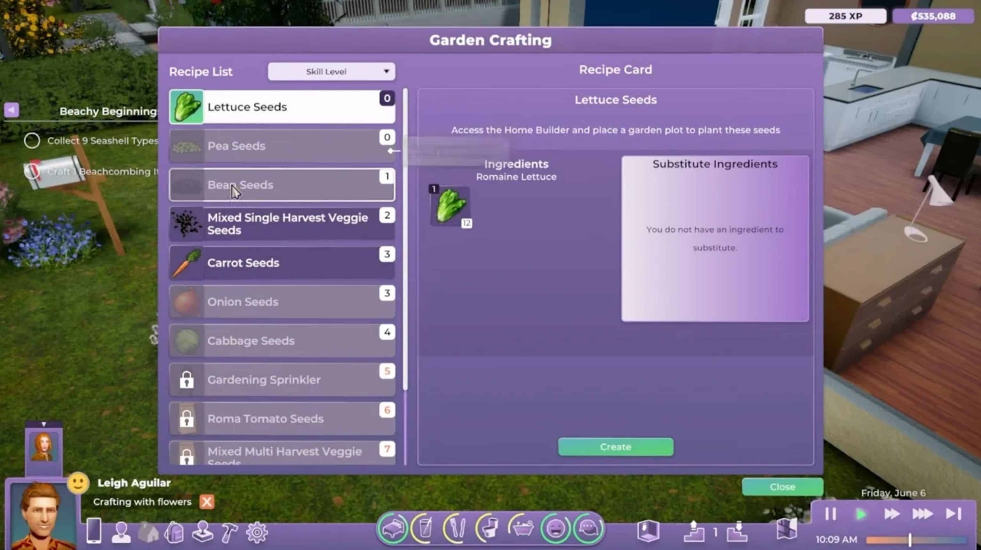Screen dimensions: 981x550
Task: Set game to normal play speed
Action: click(861, 514)
